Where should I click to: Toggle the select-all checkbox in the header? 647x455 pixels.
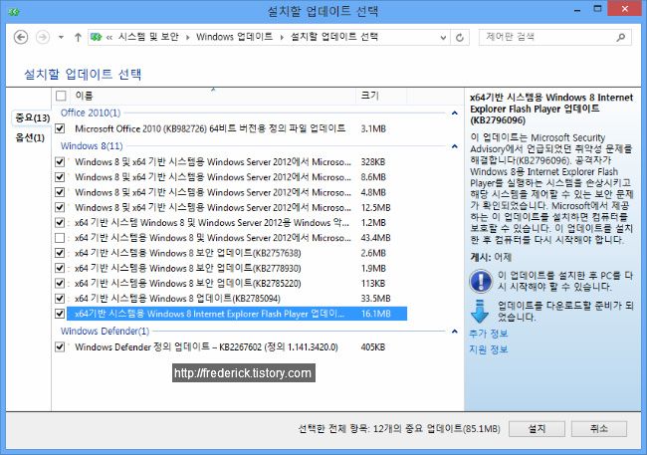(x=61, y=96)
